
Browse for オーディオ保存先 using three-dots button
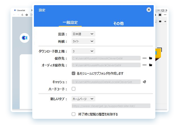click(x=144, y=65)
